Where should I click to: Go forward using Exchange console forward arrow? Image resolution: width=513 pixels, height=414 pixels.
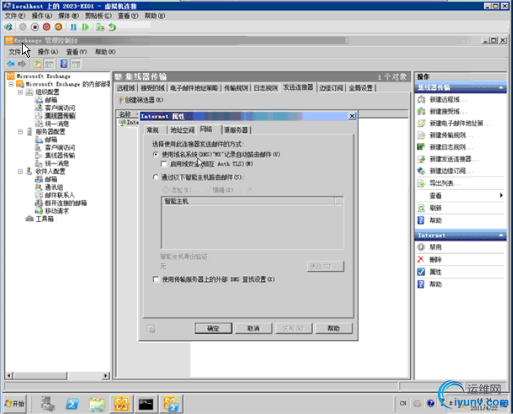(x=22, y=64)
